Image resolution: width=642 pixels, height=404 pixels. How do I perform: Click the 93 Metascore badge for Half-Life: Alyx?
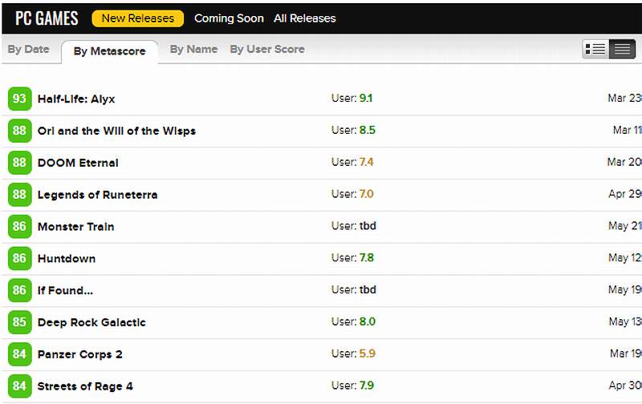tap(19, 99)
